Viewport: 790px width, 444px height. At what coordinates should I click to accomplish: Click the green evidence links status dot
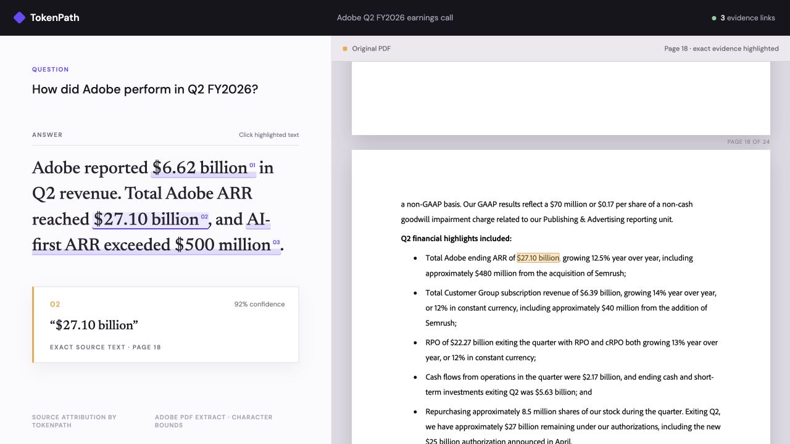(x=714, y=18)
